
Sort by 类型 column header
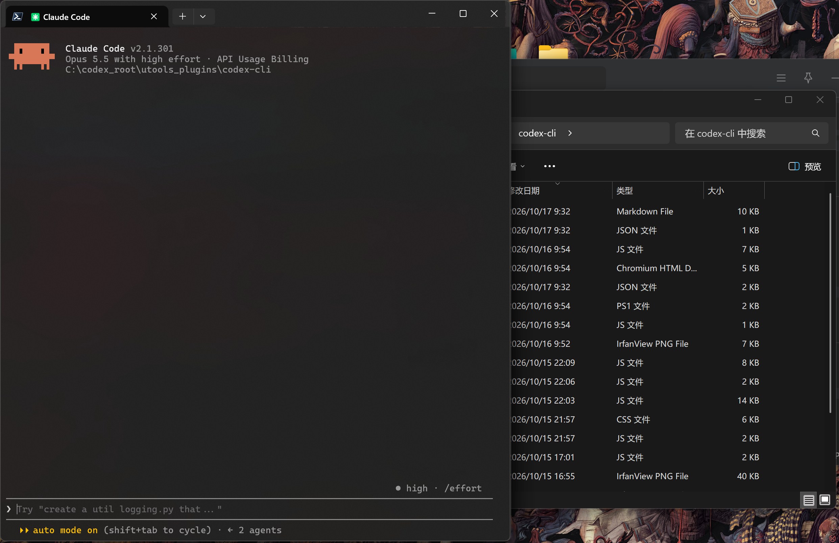pos(658,190)
